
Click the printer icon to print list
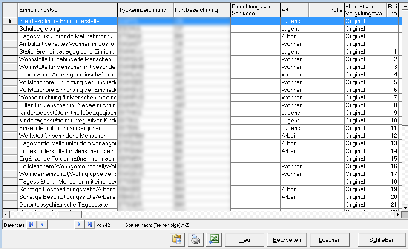pyautogui.click(x=195, y=240)
